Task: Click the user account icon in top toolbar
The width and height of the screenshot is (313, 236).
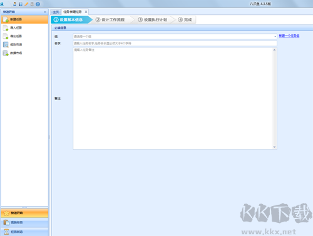Action: point(14,4)
